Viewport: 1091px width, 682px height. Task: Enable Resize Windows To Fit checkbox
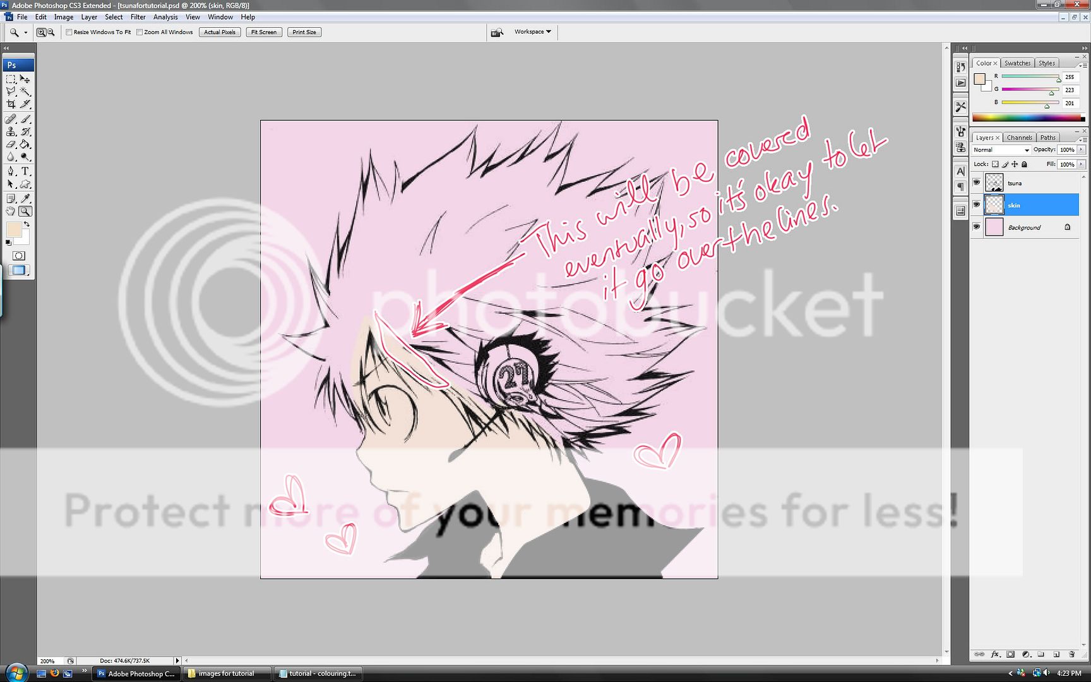point(69,32)
